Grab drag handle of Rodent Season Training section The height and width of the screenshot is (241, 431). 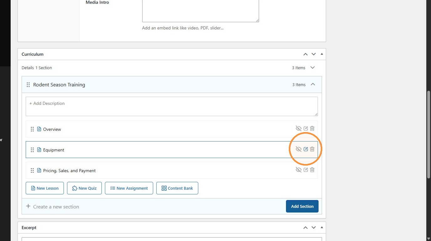pyautogui.click(x=28, y=85)
